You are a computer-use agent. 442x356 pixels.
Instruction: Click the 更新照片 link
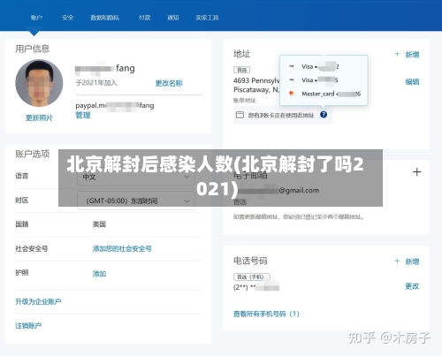[x=39, y=117]
